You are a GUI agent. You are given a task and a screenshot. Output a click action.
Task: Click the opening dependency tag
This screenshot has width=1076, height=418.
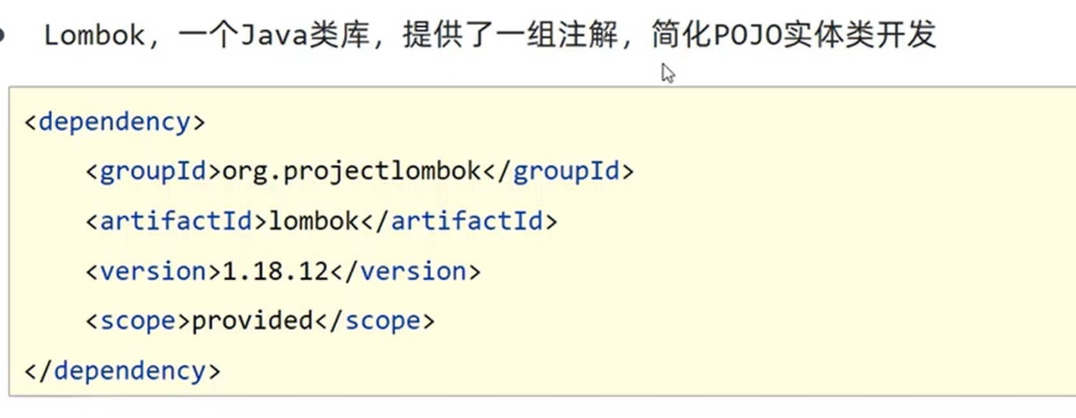[x=114, y=122]
